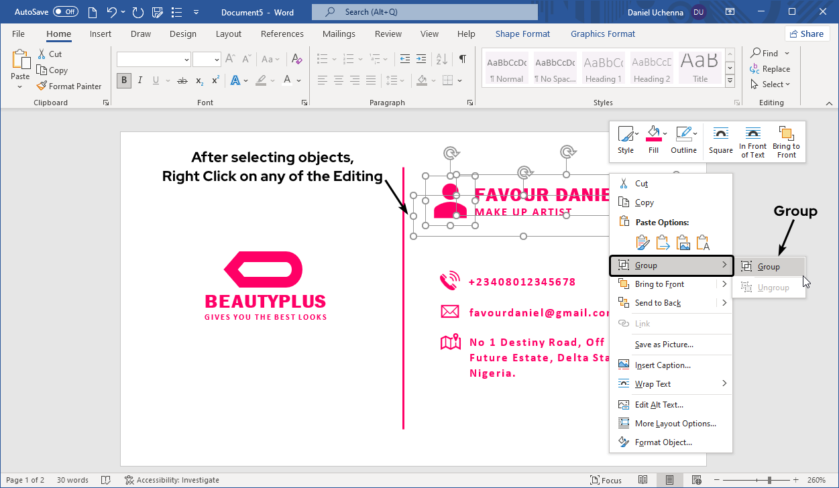Click the Share button
This screenshot has height=488, width=839.
(x=806, y=34)
